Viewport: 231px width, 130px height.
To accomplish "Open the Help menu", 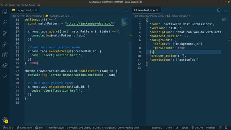I will click(x=39, y=5).
